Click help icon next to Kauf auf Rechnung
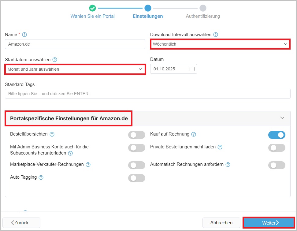The image size is (297, 231). pyautogui.click(x=194, y=134)
